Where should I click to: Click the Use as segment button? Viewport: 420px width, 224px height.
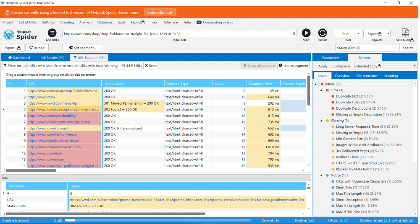(293, 66)
